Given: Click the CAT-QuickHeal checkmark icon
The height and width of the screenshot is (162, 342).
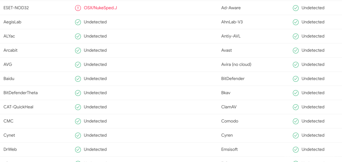Looking at the screenshot, I should pos(78,107).
